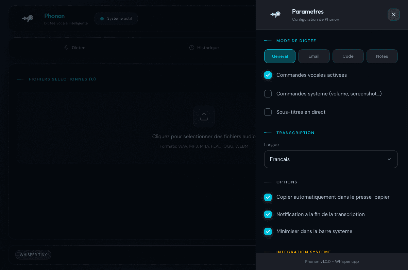Toggle Notification a la fin de transcription
The image size is (408, 270).
pyautogui.click(x=268, y=214)
